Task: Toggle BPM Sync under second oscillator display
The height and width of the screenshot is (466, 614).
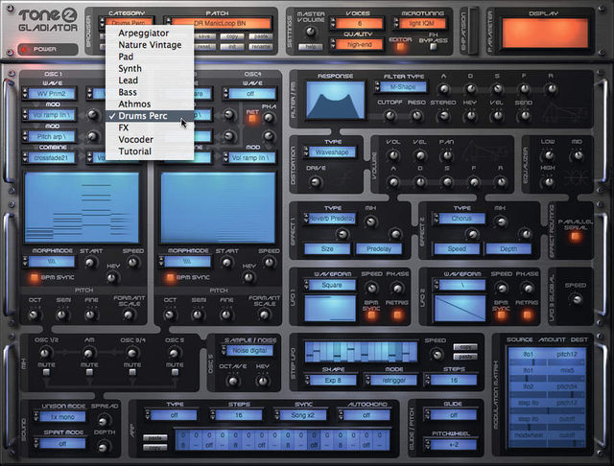Action: (x=170, y=277)
